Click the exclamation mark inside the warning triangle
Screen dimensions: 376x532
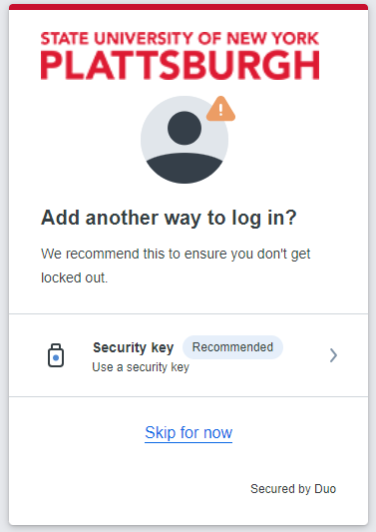tap(220, 110)
